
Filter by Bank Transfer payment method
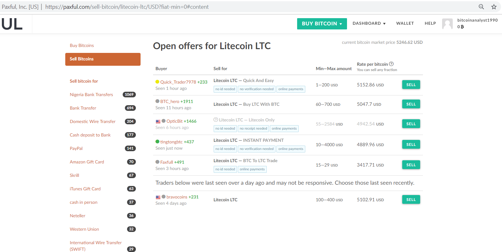(x=83, y=108)
